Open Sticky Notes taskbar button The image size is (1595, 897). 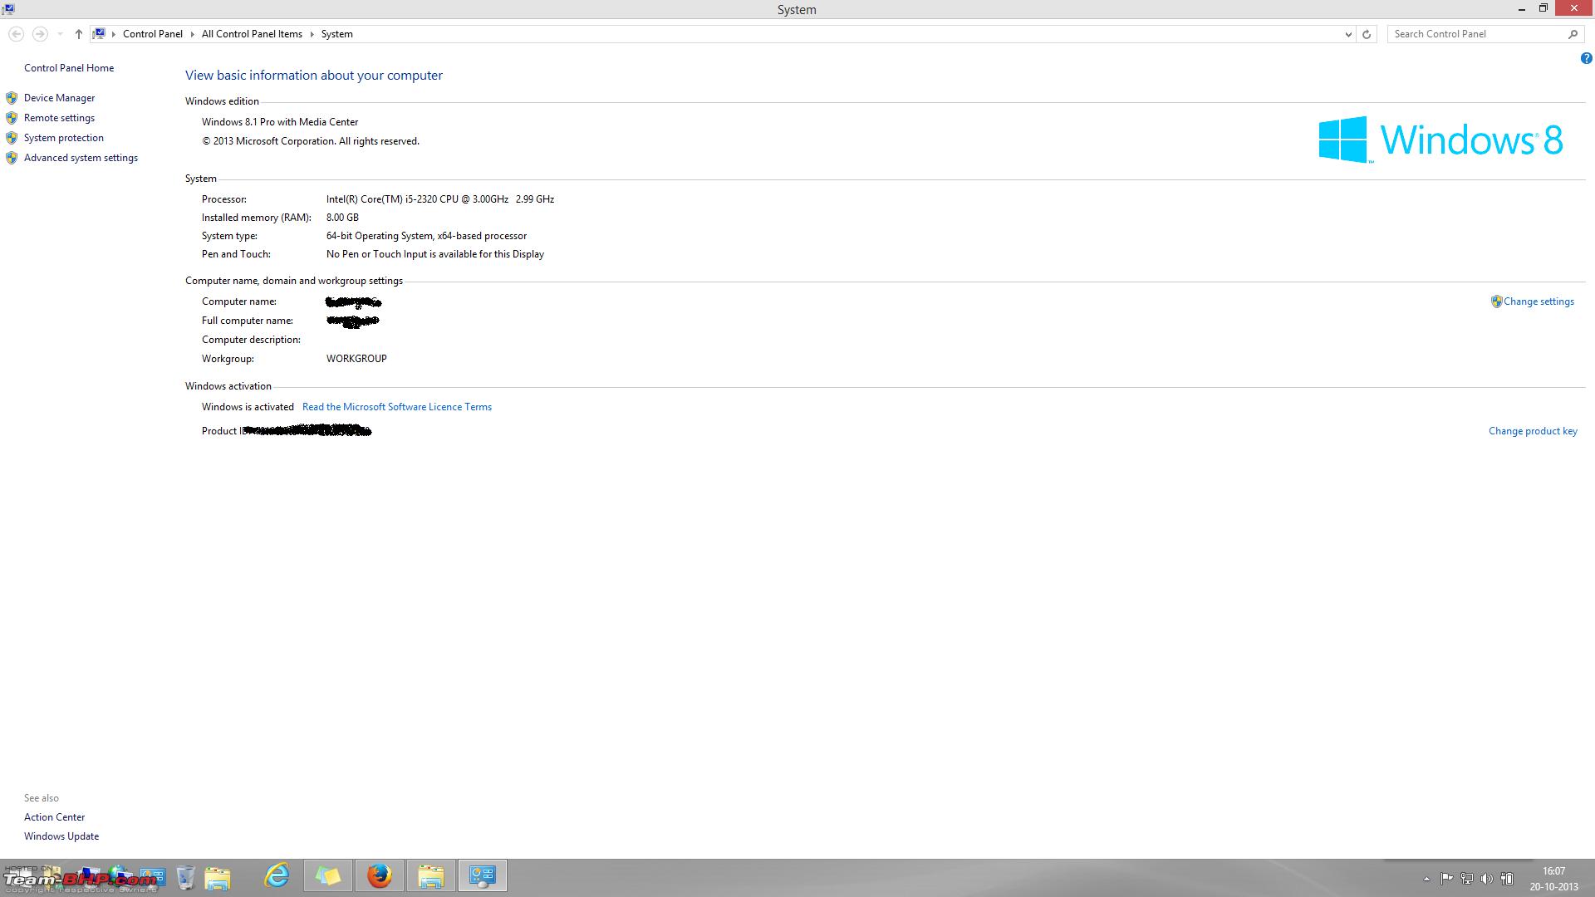(x=328, y=875)
